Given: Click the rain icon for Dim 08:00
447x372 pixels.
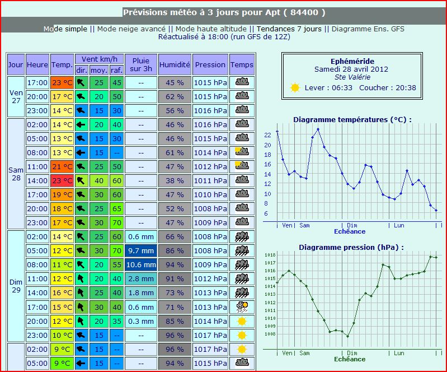Looking at the screenshot, I should 242,264.
